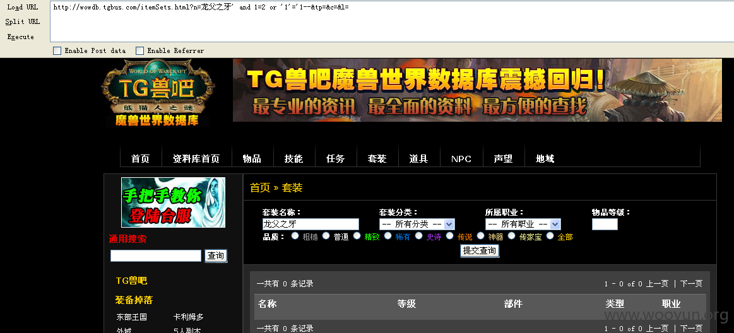Image resolution: width=734 pixels, height=333 pixels.
Task: Click the 名称 column header
Action: pyautogui.click(x=268, y=304)
